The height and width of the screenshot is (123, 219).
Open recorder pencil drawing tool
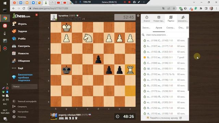click(x=139, y=2)
